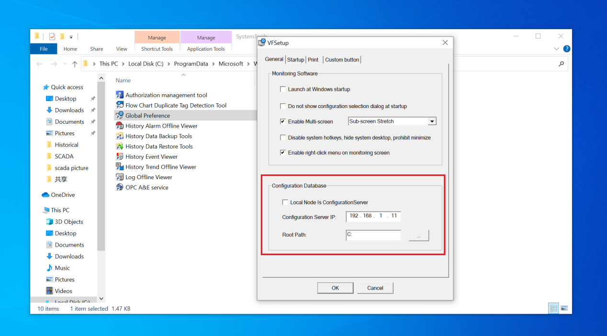Select the History Data Backup Tools icon
The width and height of the screenshot is (607, 336).
click(x=120, y=136)
